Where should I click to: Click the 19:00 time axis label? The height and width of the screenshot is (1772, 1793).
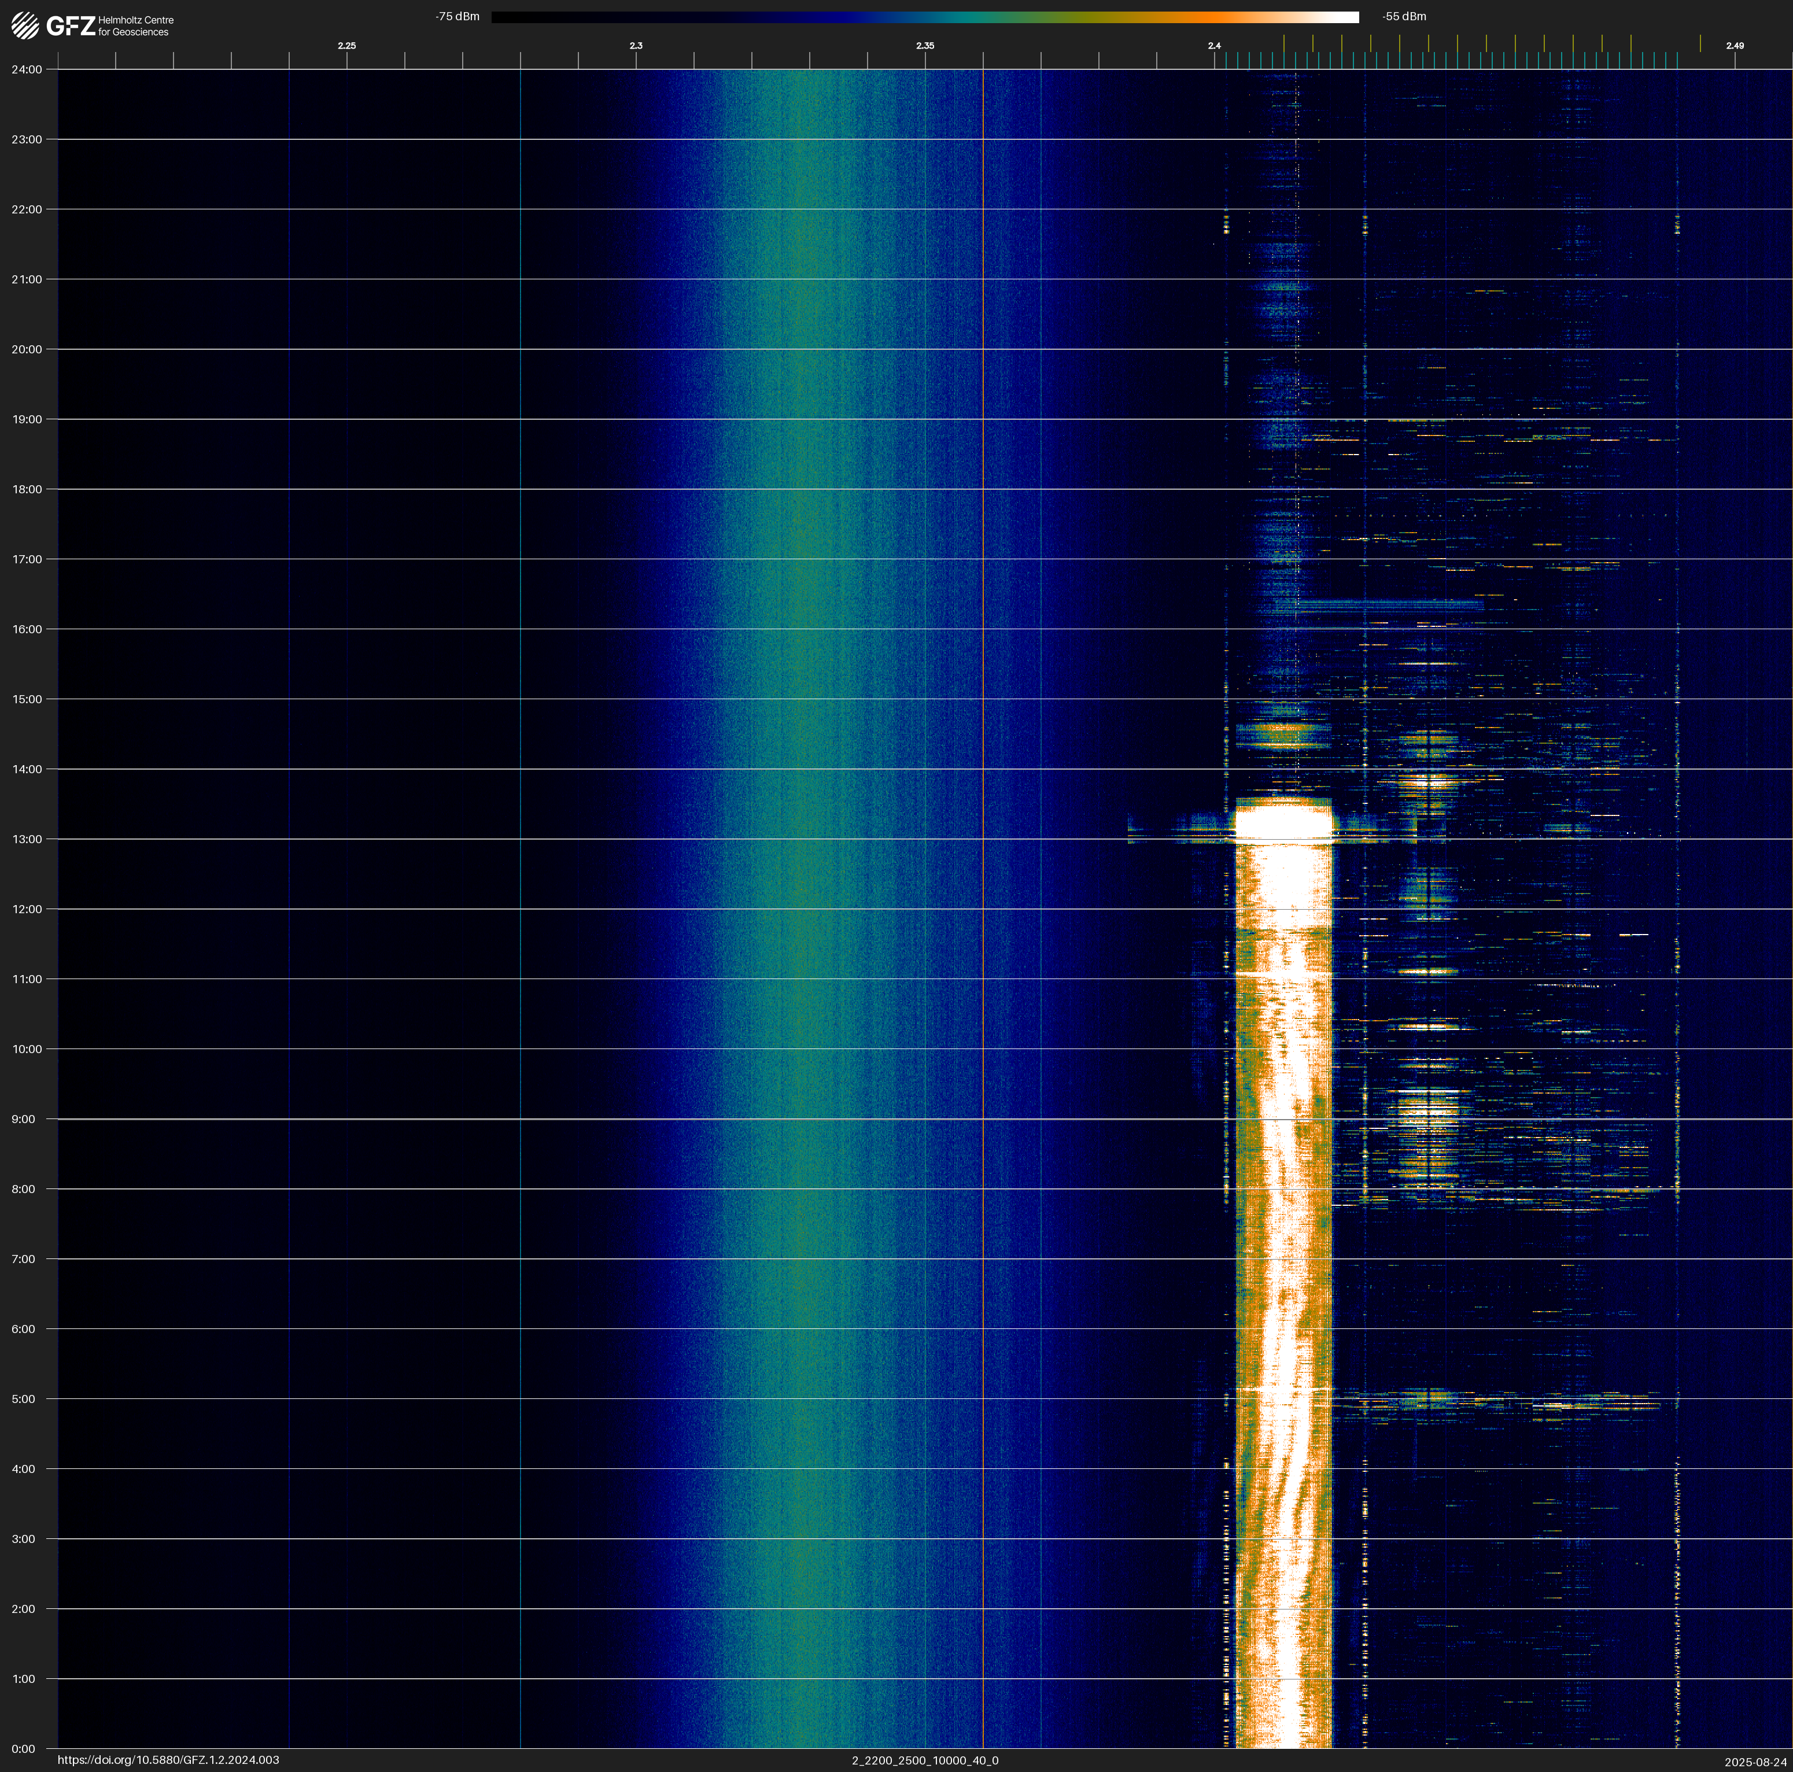(x=27, y=419)
